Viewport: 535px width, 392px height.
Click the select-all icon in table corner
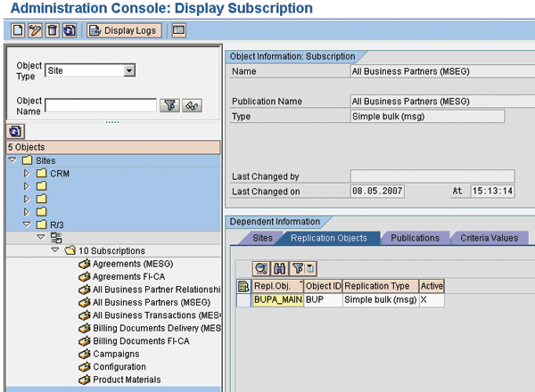click(x=243, y=286)
